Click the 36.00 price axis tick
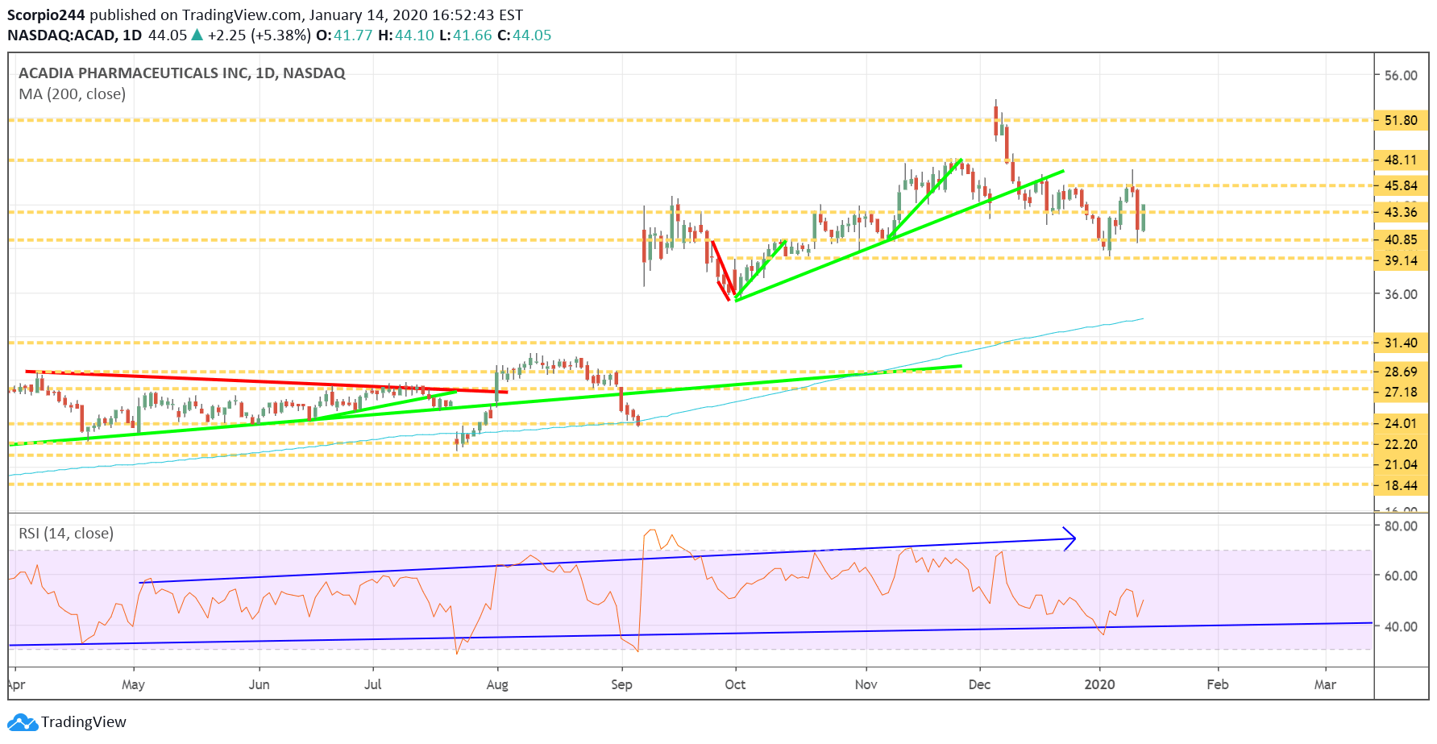This screenshot has height=744, width=1437. [x=1401, y=294]
